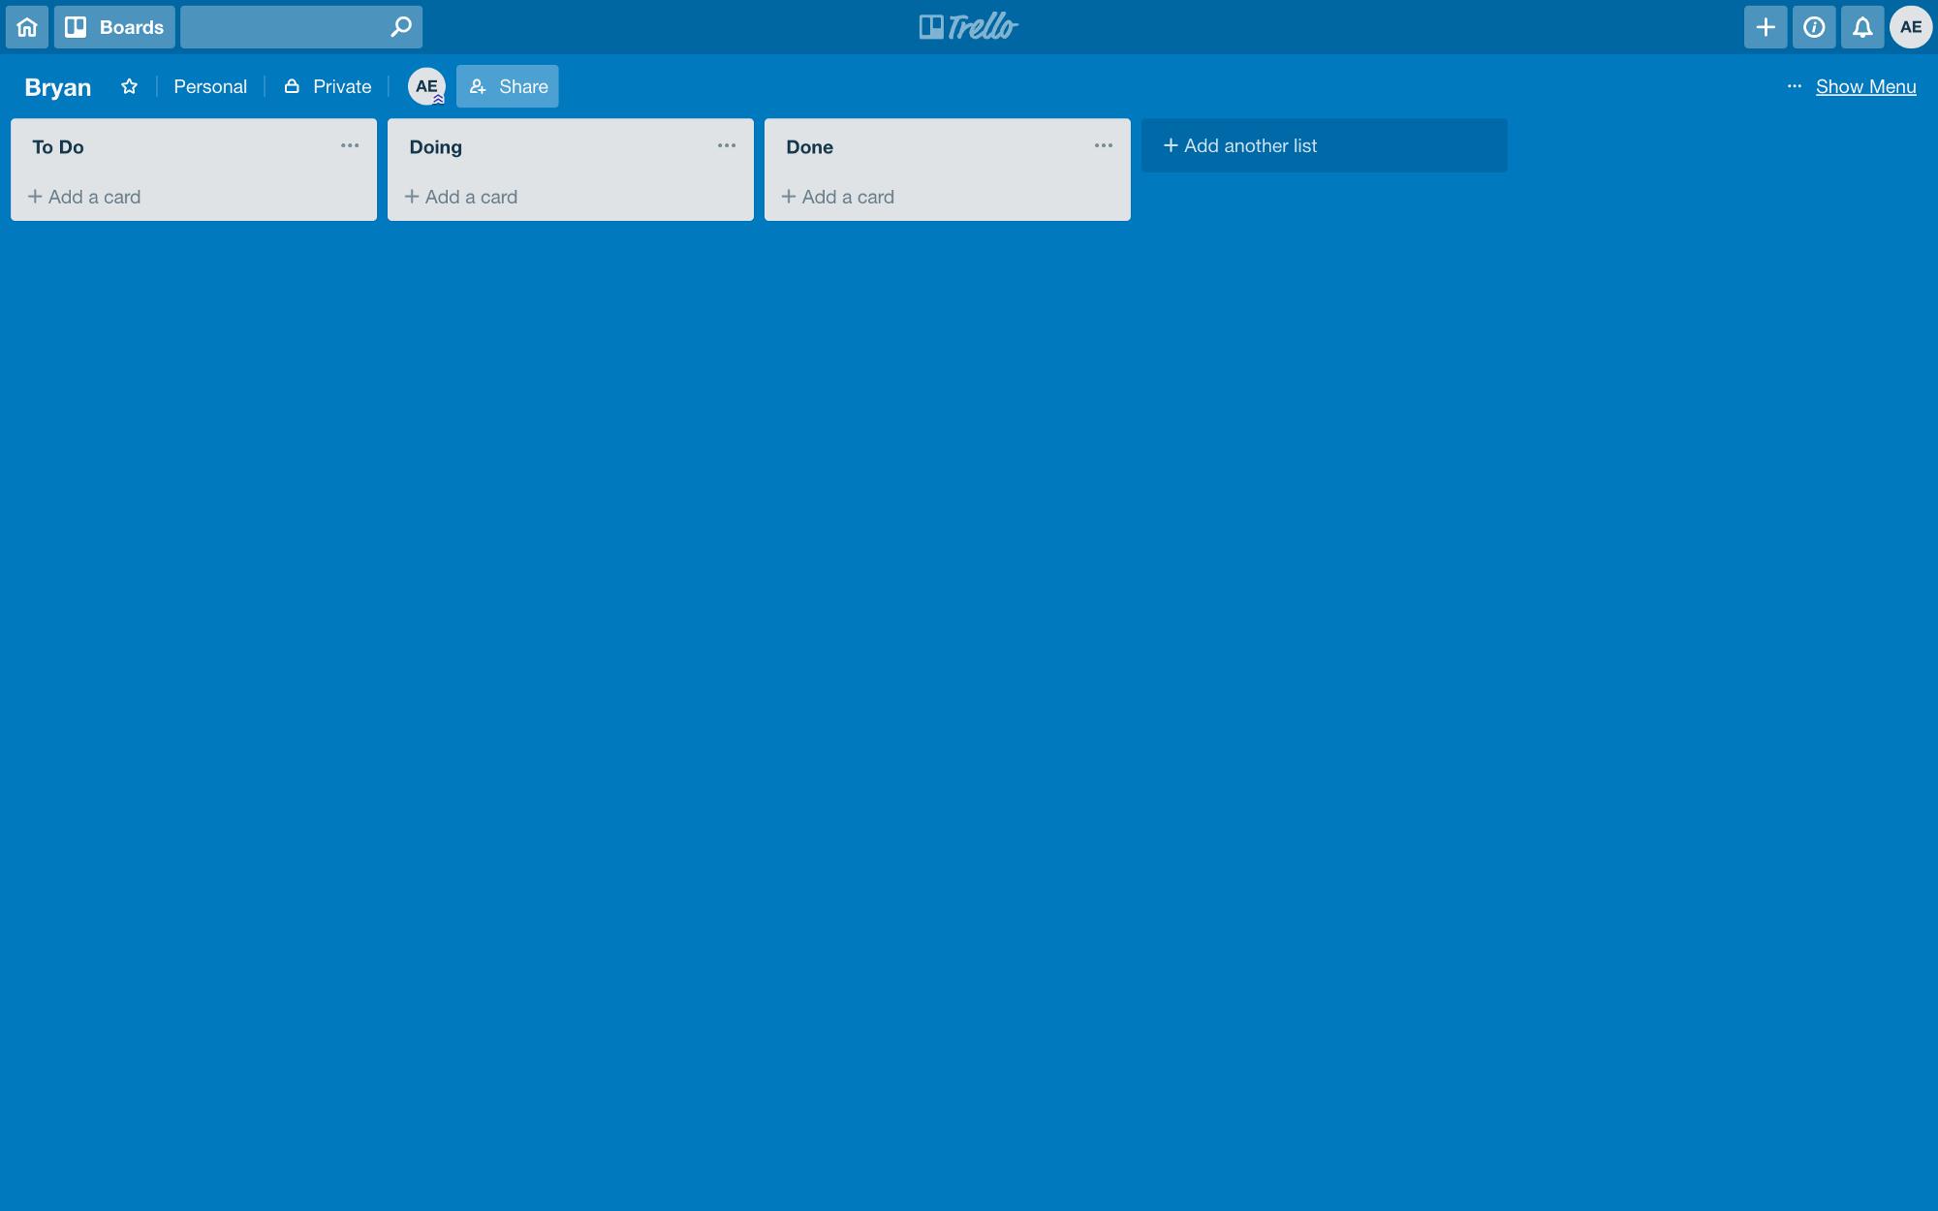Image resolution: width=1938 pixels, height=1211 pixels.
Task: Click the Bryan board title
Action: click(58, 87)
